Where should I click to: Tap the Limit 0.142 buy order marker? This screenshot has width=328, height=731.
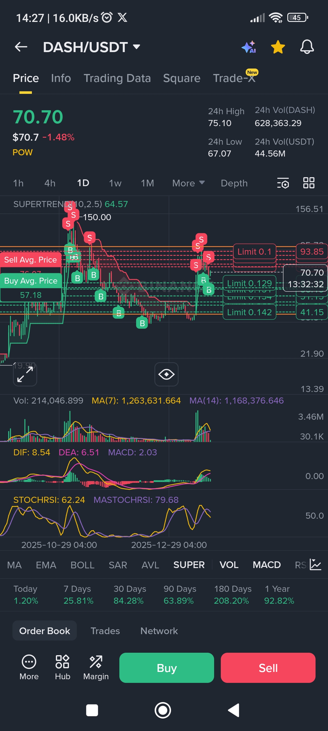249,312
